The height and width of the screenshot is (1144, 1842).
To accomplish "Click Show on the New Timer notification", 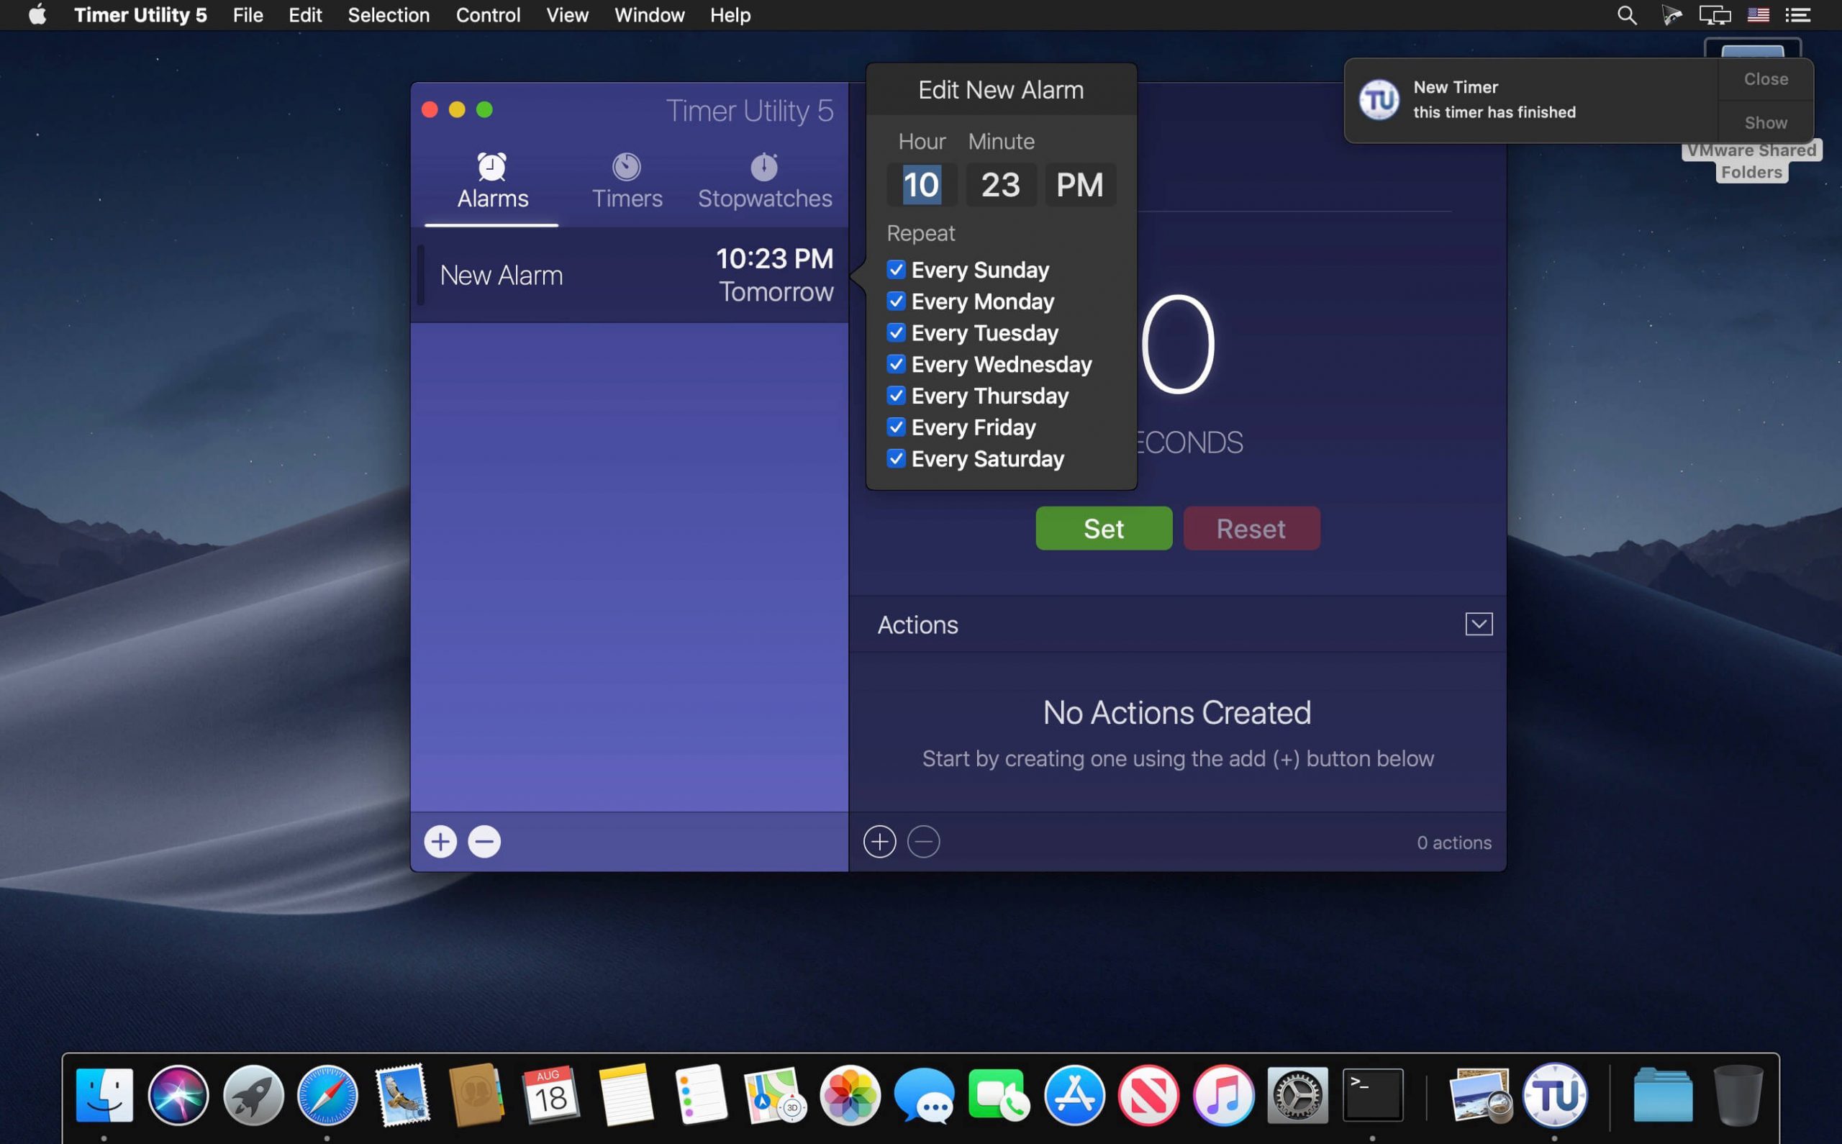I will click(1764, 122).
